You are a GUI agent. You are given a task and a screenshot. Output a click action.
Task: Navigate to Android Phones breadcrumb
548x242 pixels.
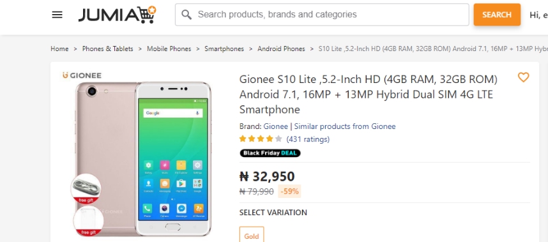281,49
